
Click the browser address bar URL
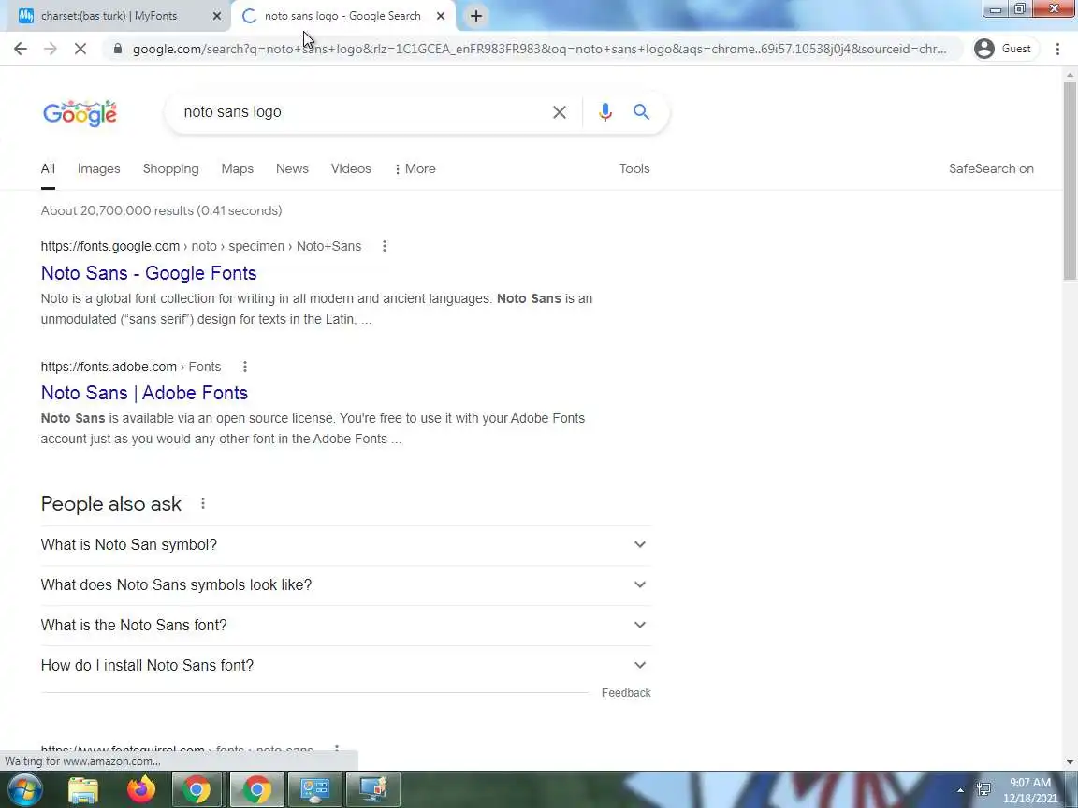(x=539, y=49)
